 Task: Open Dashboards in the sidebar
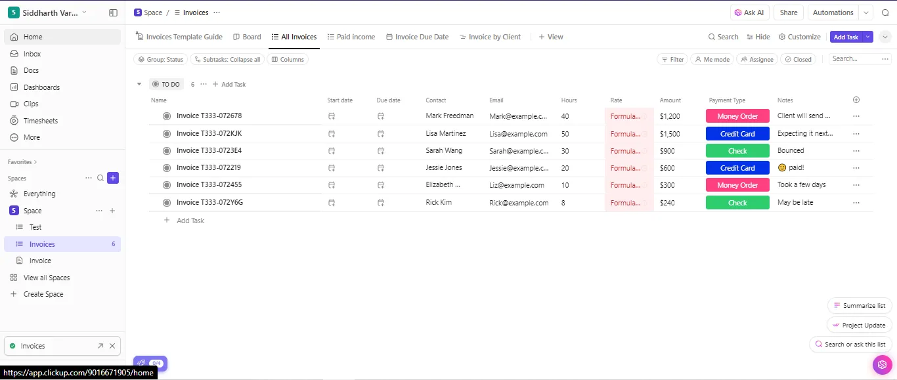(x=62, y=87)
